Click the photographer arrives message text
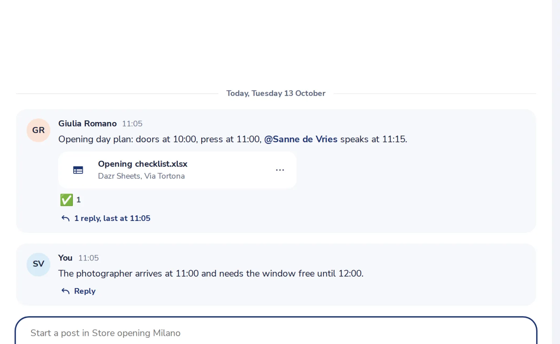The width and height of the screenshot is (560, 344). [211, 273]
